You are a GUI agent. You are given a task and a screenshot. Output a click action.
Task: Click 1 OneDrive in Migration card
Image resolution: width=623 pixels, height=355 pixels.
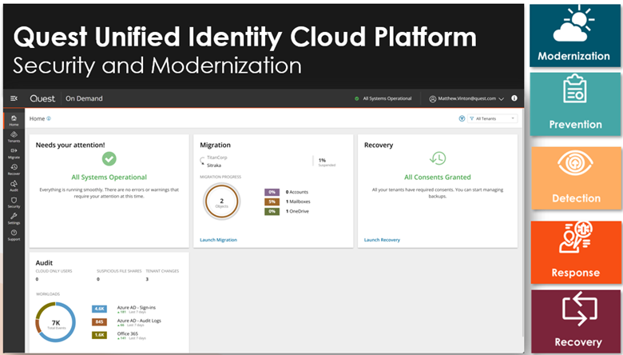[297, 212]
